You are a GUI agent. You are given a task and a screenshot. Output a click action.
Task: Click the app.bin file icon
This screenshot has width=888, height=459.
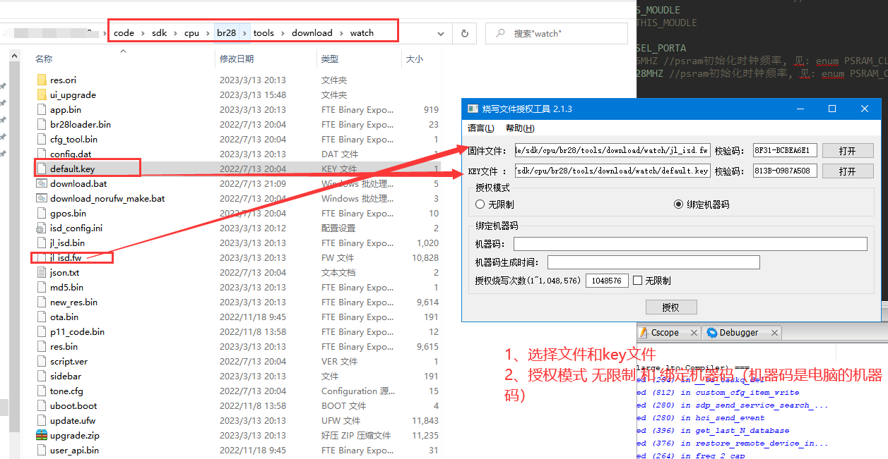42,110
